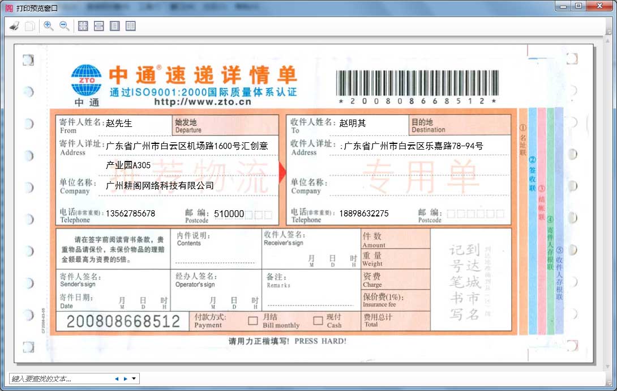Select the ISO9001:2000 certification line

point(203,92)
